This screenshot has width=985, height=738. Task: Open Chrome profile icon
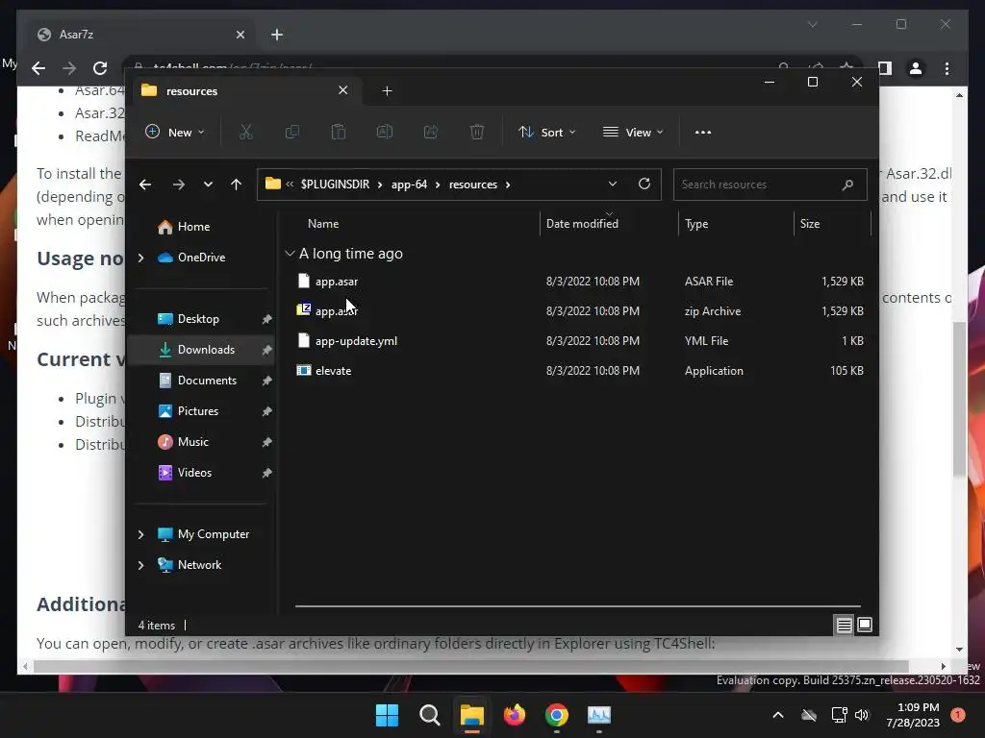click(x=916, y=68)
